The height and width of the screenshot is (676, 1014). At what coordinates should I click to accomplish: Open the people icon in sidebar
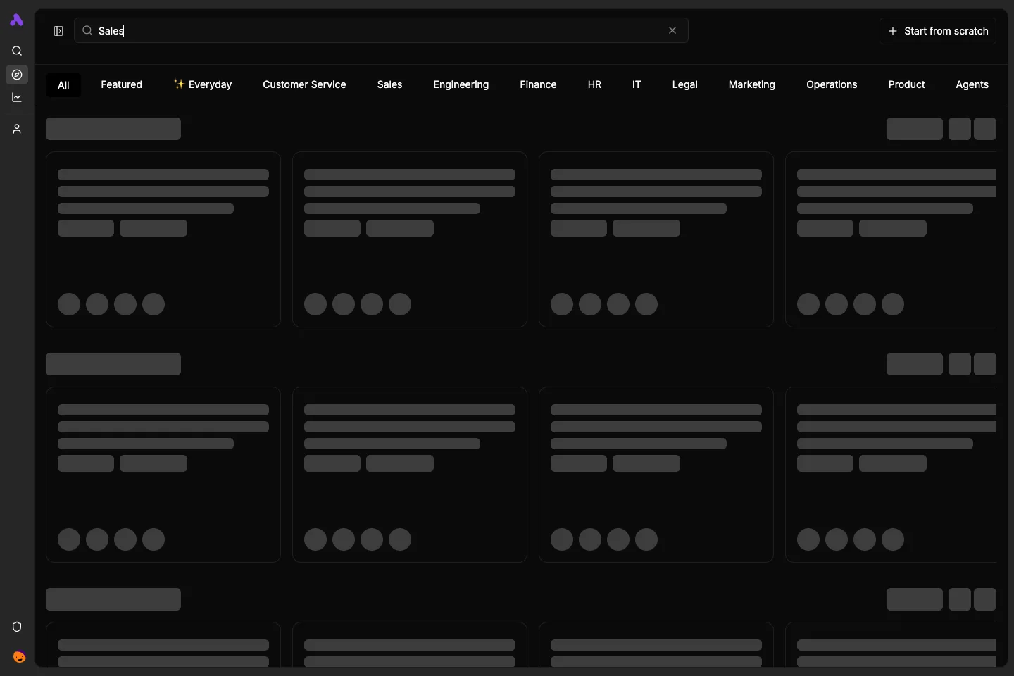[17, 130]
